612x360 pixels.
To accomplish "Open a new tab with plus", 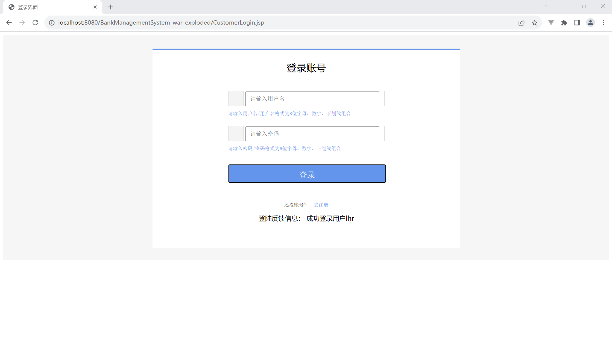I will (x=110, y=7).
